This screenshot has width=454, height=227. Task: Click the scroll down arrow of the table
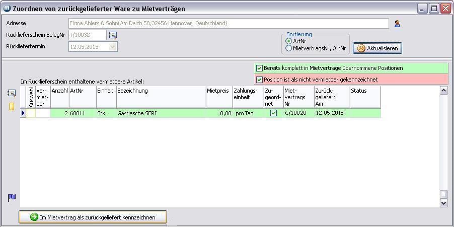[x=443, y=203]
